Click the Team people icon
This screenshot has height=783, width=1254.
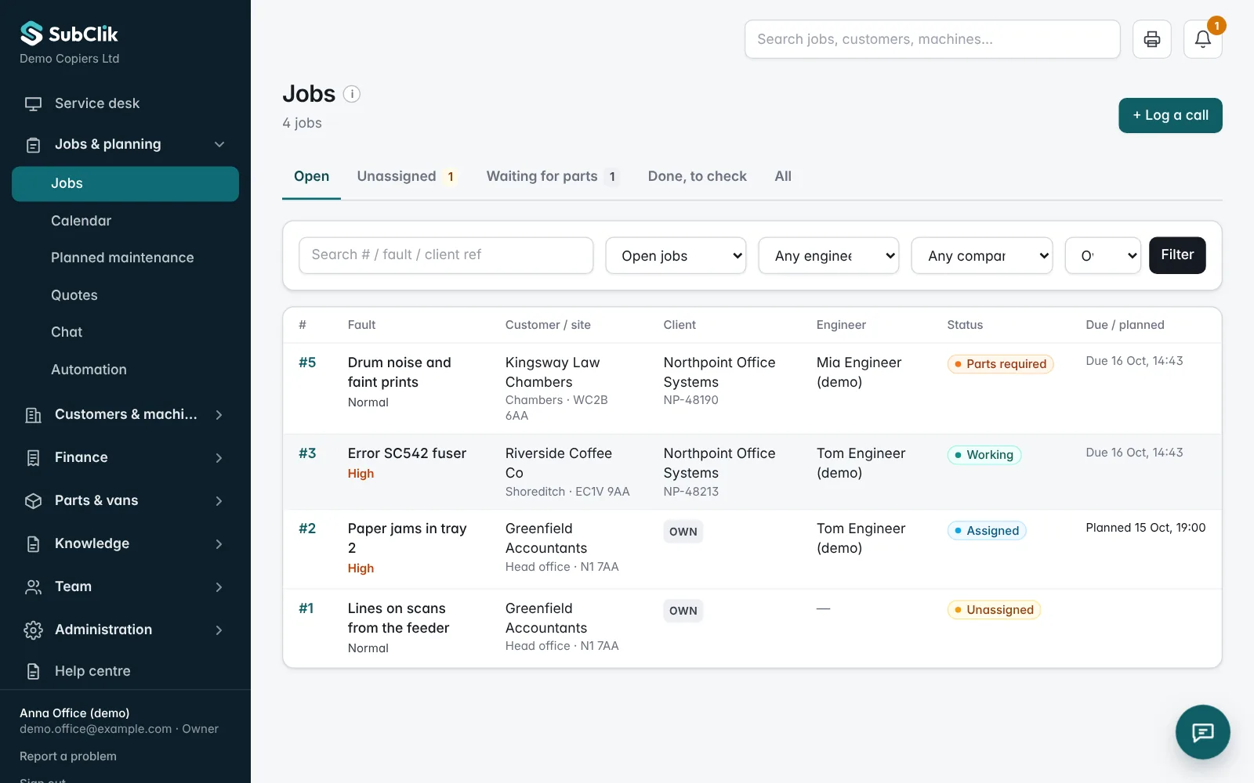tap(33, 587)
